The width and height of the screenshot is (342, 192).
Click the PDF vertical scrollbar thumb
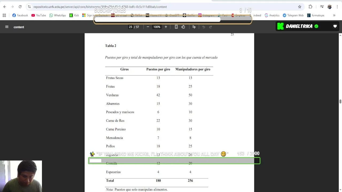[340, 102]
